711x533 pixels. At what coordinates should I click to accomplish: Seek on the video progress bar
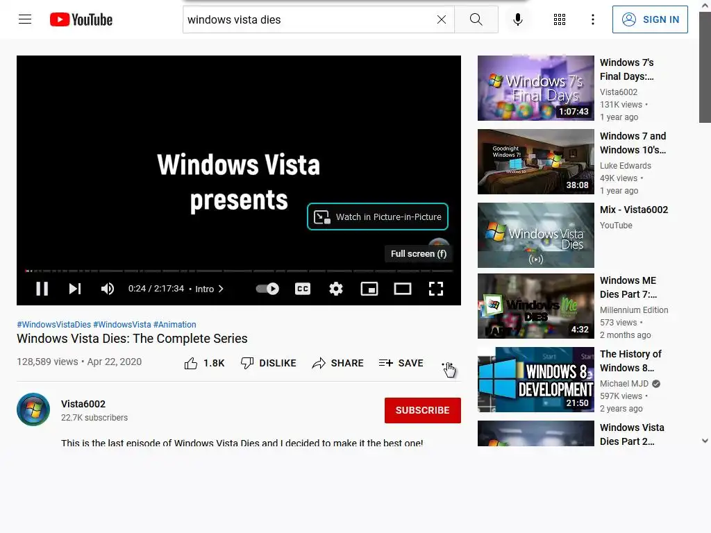(239, 271)
